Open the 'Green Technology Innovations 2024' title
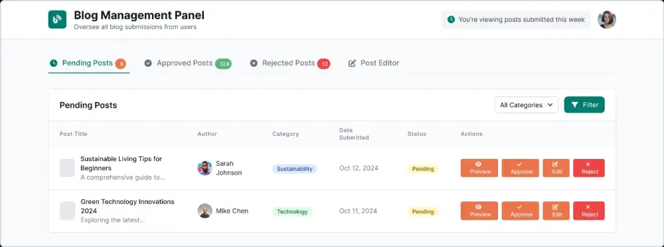 pos(127,206)
